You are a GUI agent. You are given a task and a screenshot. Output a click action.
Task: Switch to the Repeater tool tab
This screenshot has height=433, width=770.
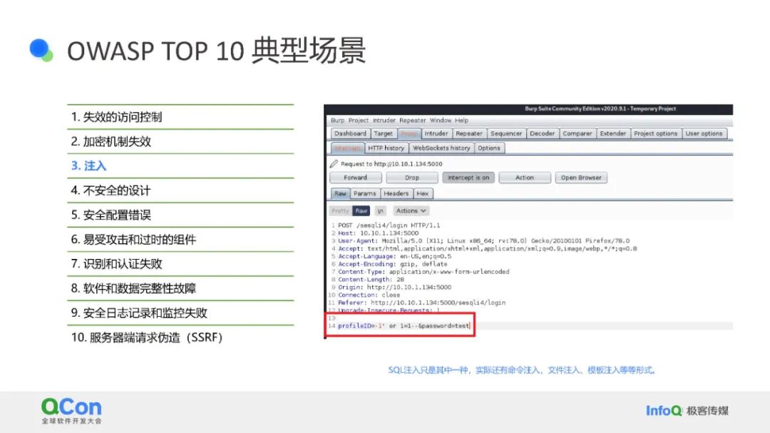pos(469,133)
